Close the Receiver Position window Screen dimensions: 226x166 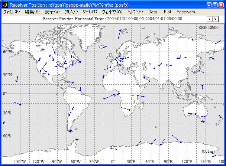(x=221, y=4)
